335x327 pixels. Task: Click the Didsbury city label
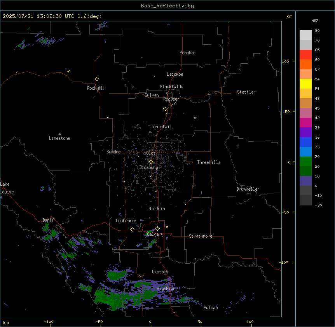[149, 167]
